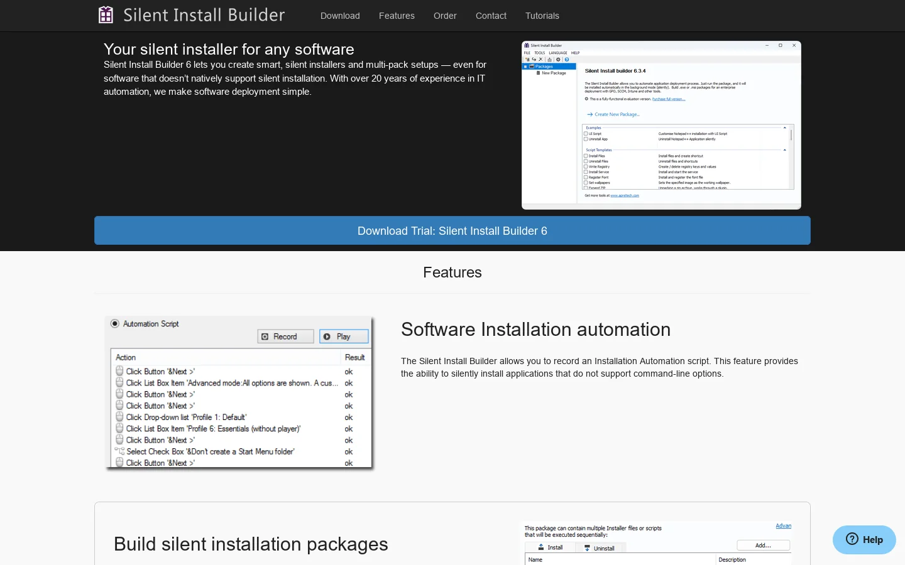
Task: Click the Record button
Action: pos(285,336)
